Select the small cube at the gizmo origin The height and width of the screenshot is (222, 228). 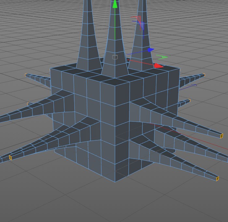tap(115, 57)
